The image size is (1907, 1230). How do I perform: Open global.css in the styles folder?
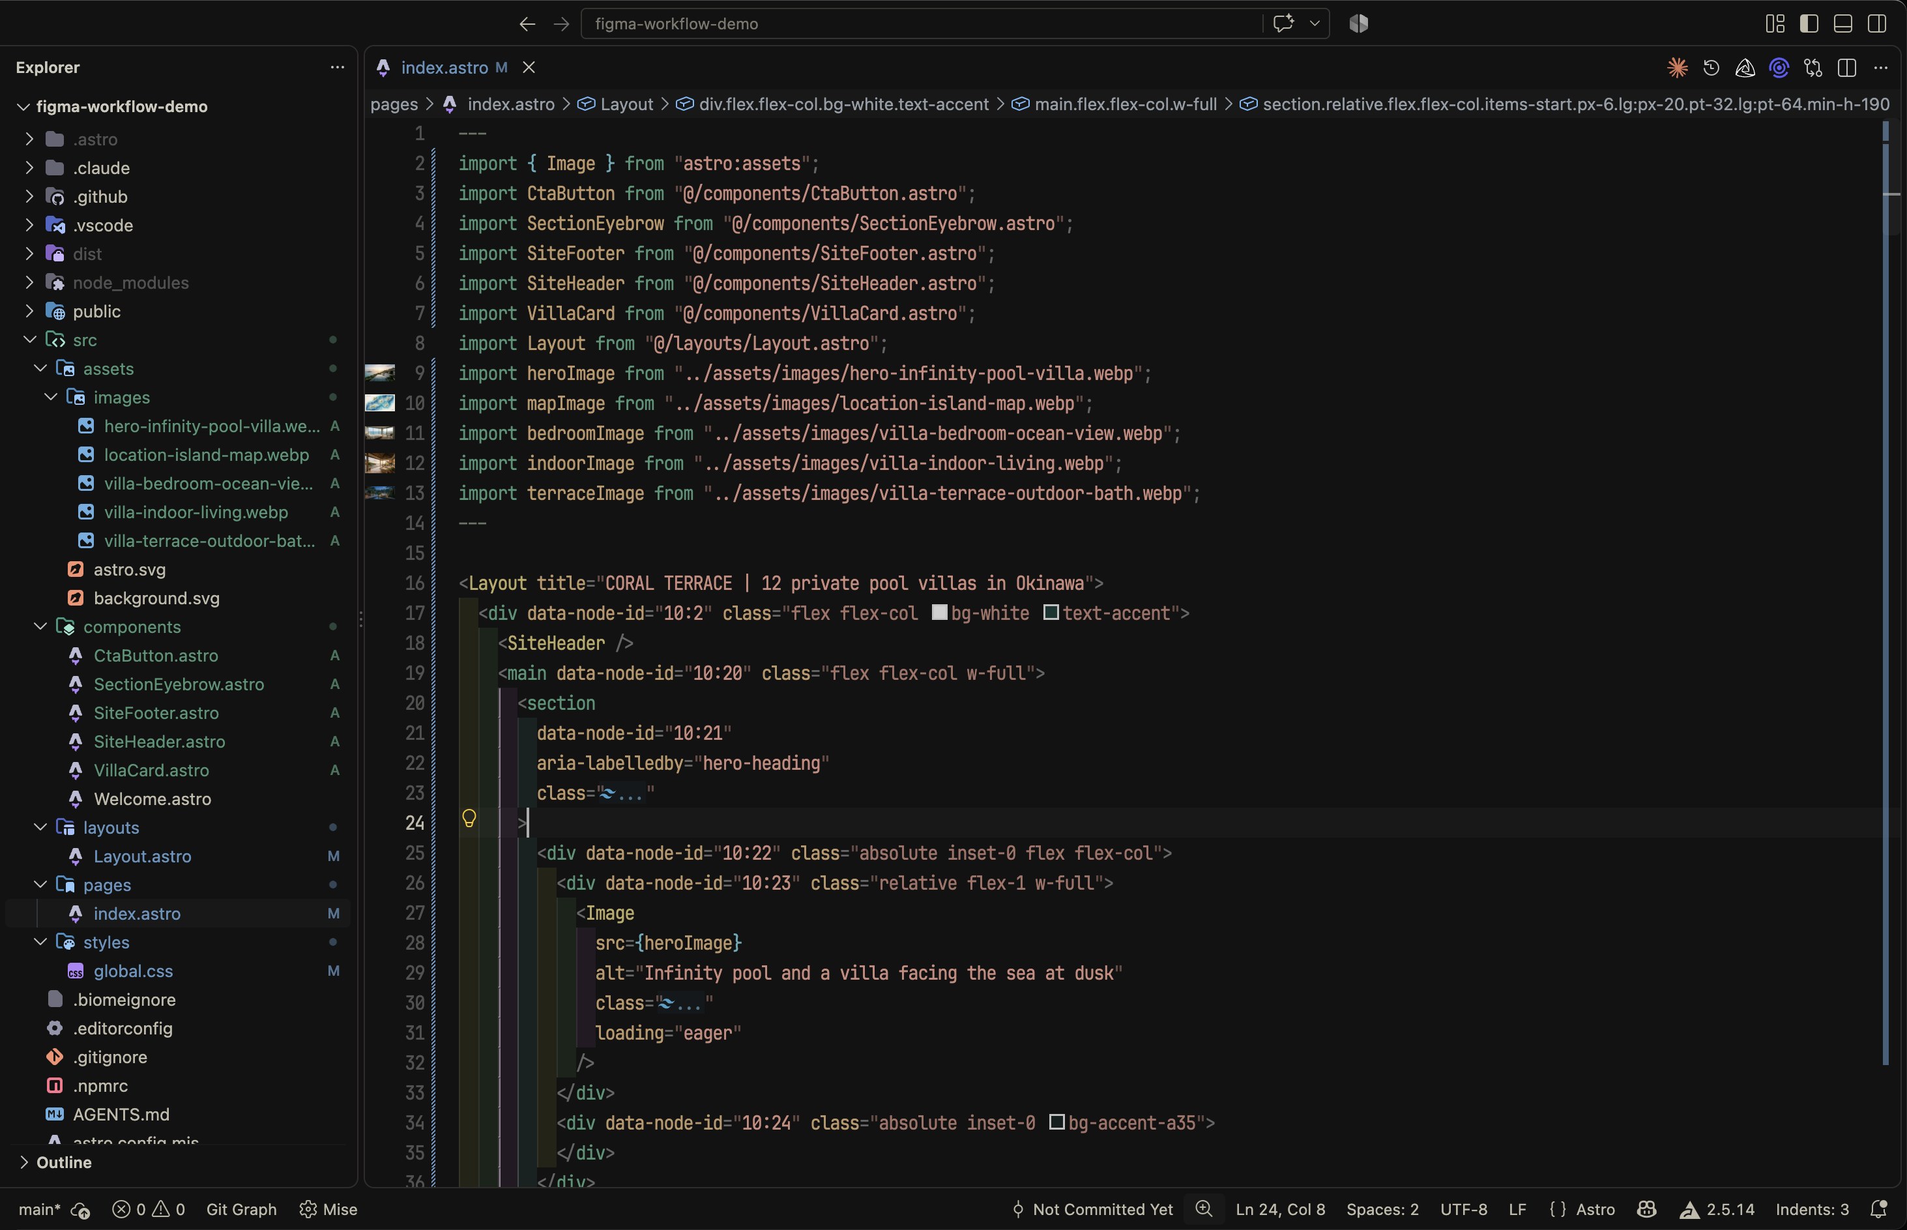pos(134,971)
